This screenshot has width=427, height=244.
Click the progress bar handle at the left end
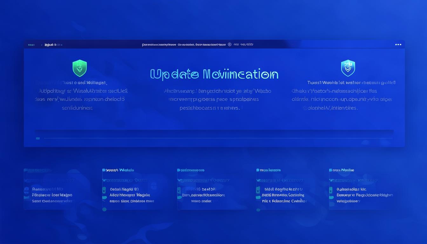coord(38,138)
